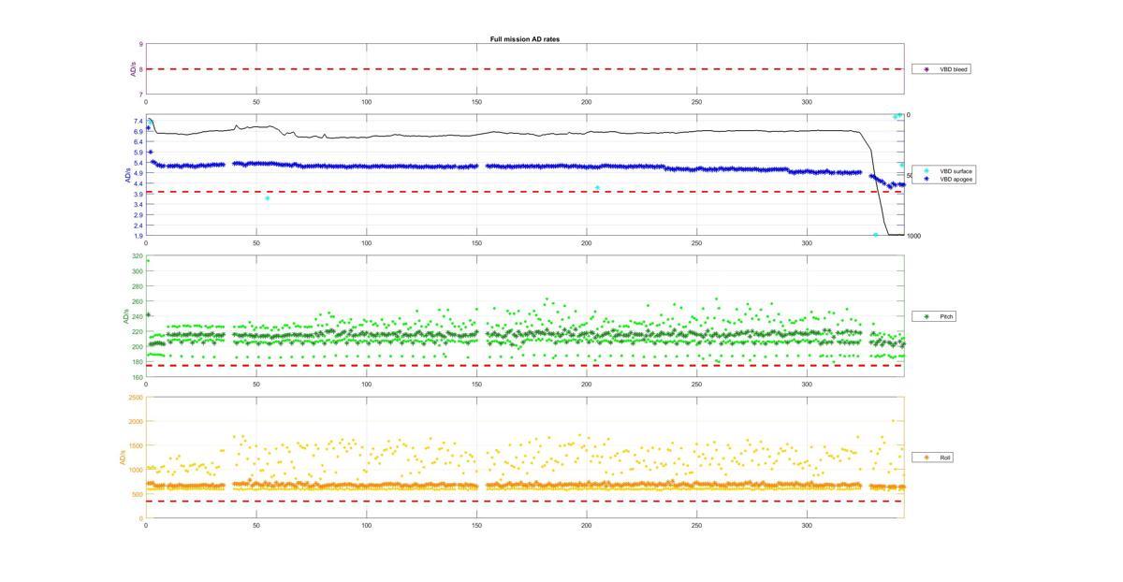1123x582 pixels.
Task: Click the cyan star marker in VBD surface legend
Action: tap(926, 171)
